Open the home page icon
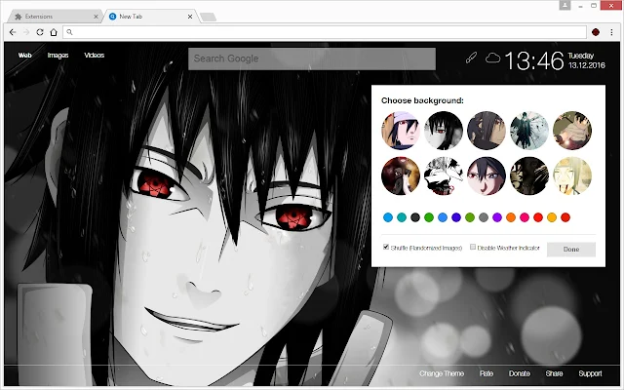This screenshot has height=390, width=624. pyautogui.click(x=54, y=32)
